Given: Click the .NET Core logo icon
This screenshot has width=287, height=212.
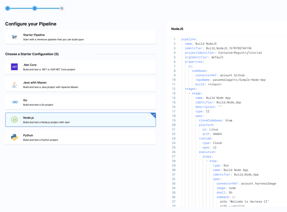Looking at the screenshot, I should click(x=14, y=67).
